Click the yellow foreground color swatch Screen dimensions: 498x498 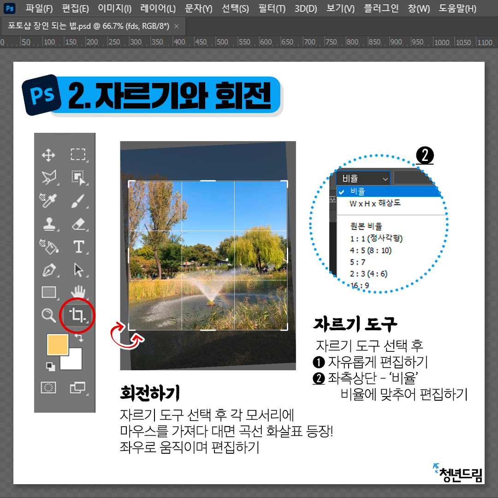point(57,345)
